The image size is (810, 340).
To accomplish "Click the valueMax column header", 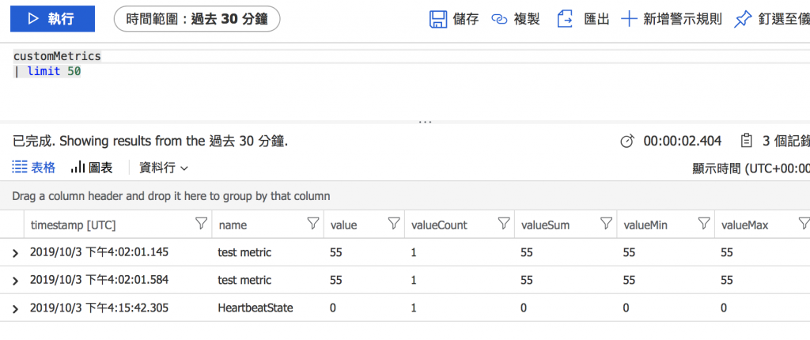I will tap(745, 225).
